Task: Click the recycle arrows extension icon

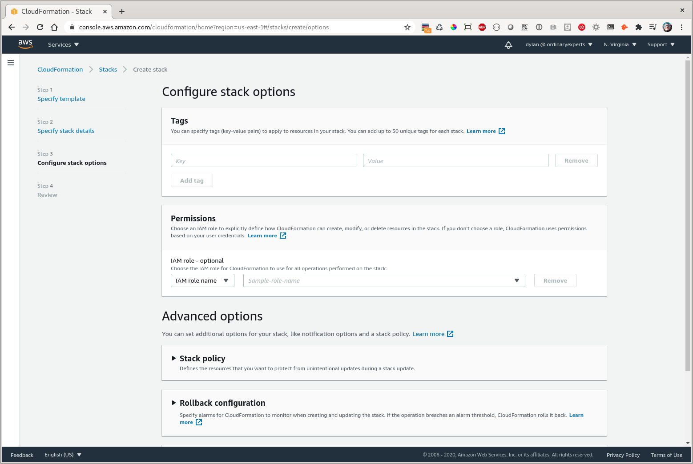Action: (x=439, y=27)
